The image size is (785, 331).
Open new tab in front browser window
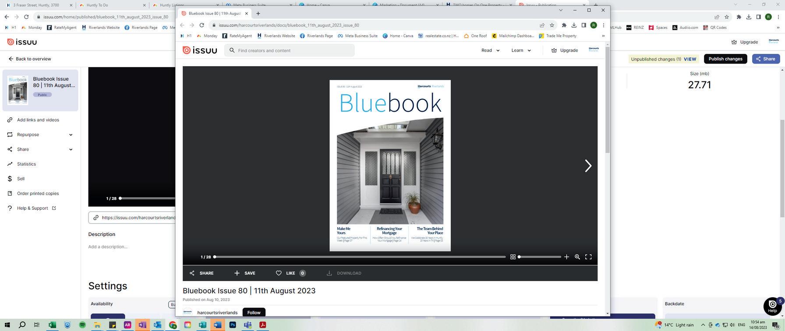pyautogui.click(x=258, y=14)
